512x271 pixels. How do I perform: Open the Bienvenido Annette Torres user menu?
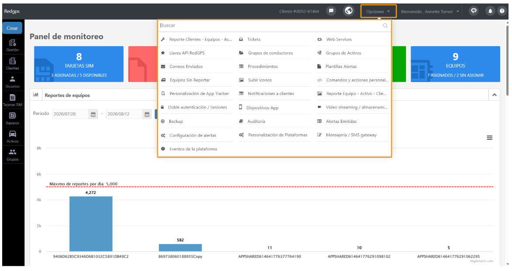[x=430, y=11]
